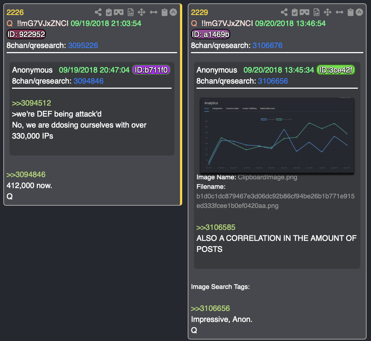371x341 pixels.
Task: Follow the blue 3095226 qresearch link
Action: [83, 45]
